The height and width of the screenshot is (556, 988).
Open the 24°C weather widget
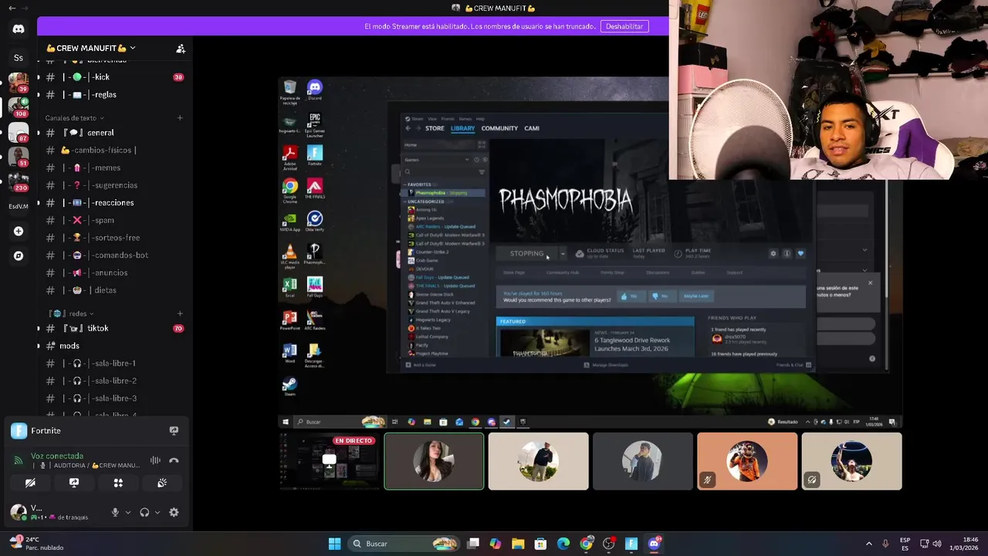35,544
